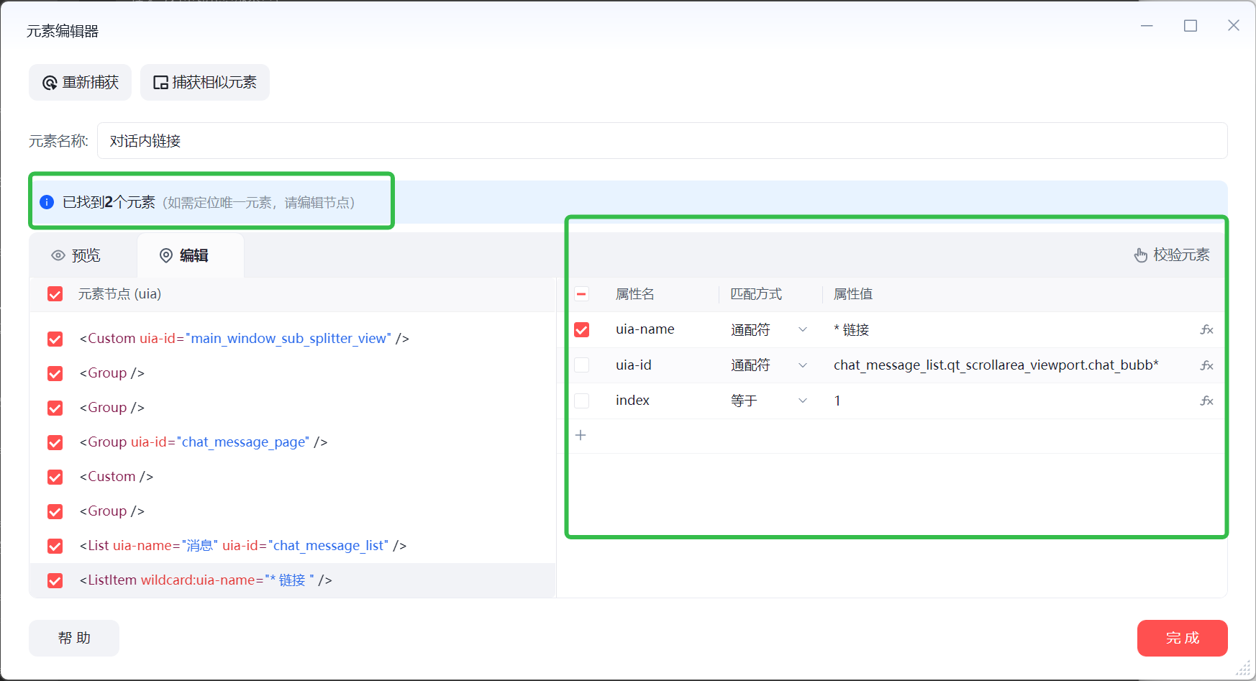The height and width of the screenshot is (681, 1256).
Task: Click the plus icon to add attribute
Action: pos(581,435)
